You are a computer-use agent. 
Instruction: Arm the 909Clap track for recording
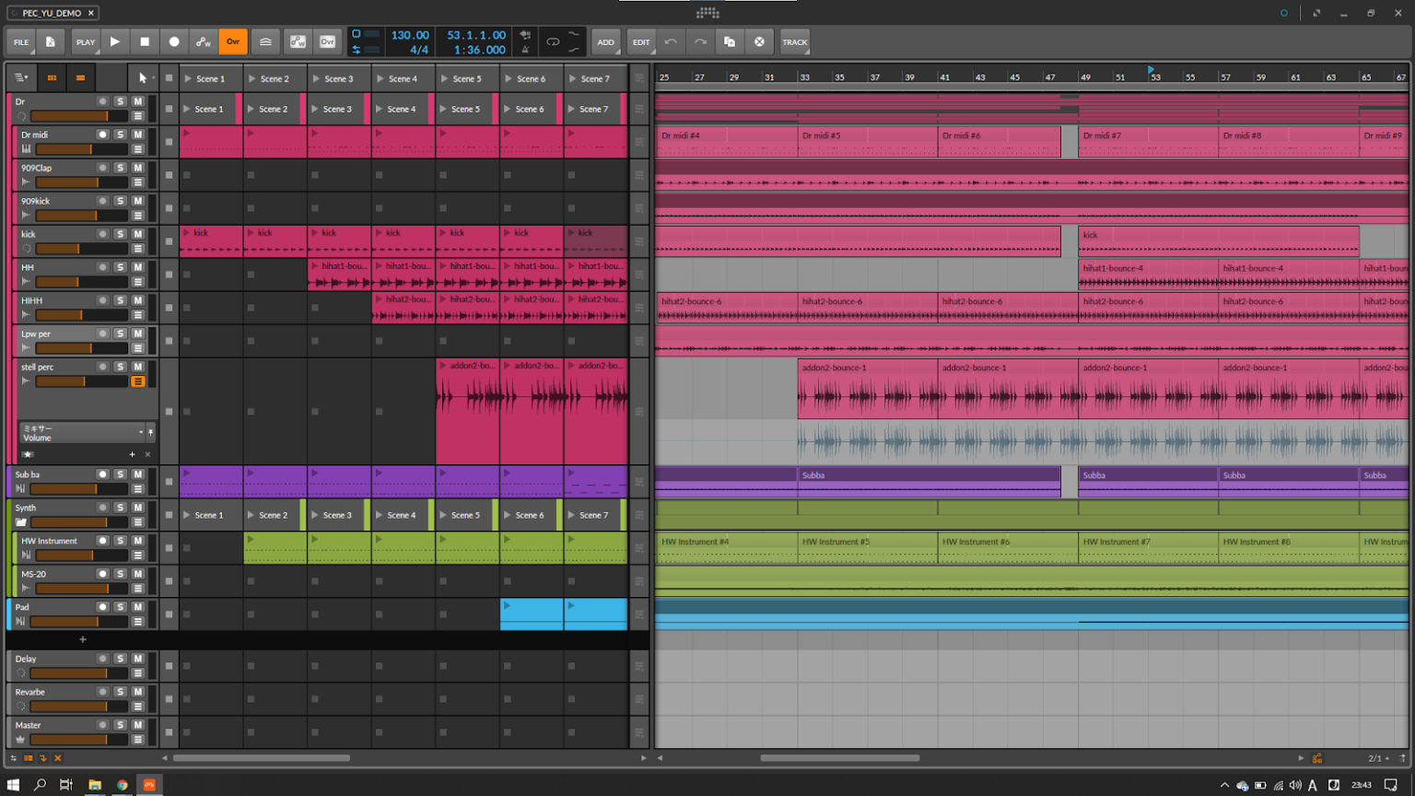click(x=102, y=167)
